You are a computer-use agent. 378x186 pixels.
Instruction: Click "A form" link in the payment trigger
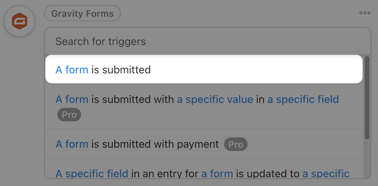coord(72,144)
